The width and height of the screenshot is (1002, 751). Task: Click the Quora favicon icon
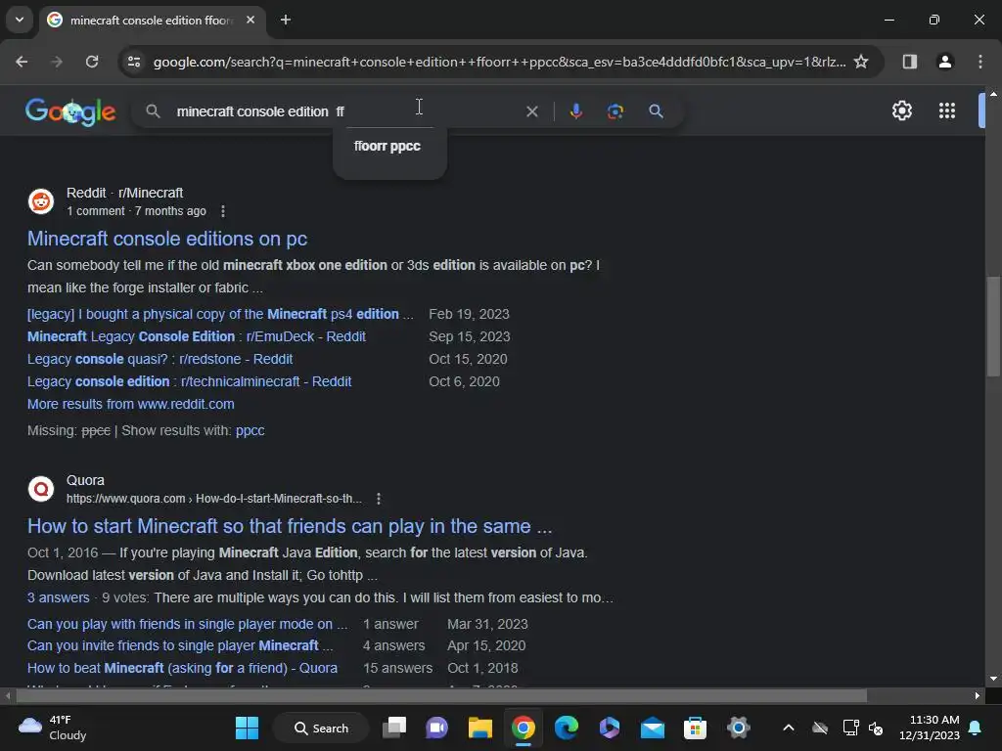click(41, 489)
